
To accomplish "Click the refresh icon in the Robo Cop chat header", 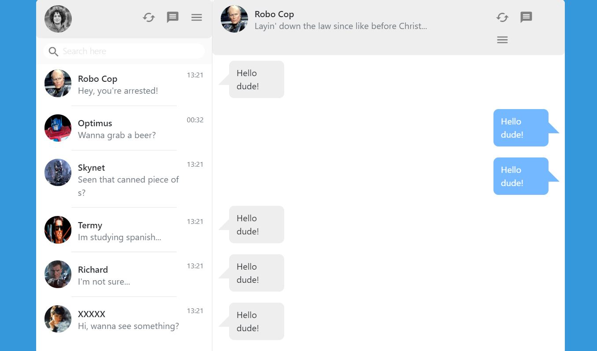I will click(502, 18).
